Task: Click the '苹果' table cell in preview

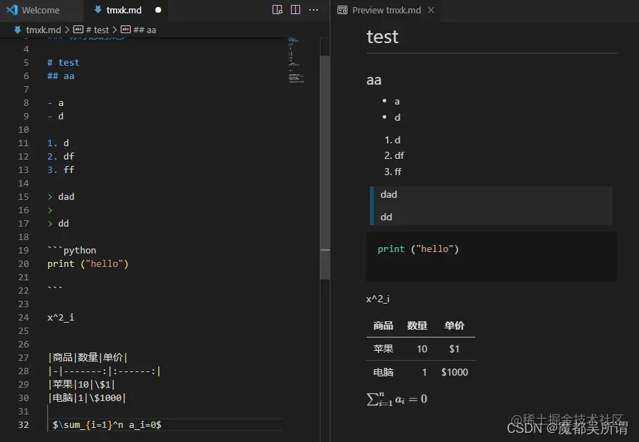Action: [383, 349]
